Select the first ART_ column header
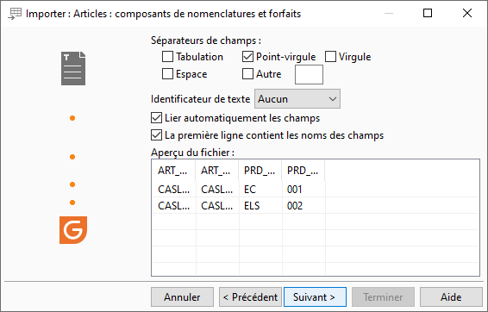This screenshot has height=312, width=488. pyautogui.click(x=173, y=171)
